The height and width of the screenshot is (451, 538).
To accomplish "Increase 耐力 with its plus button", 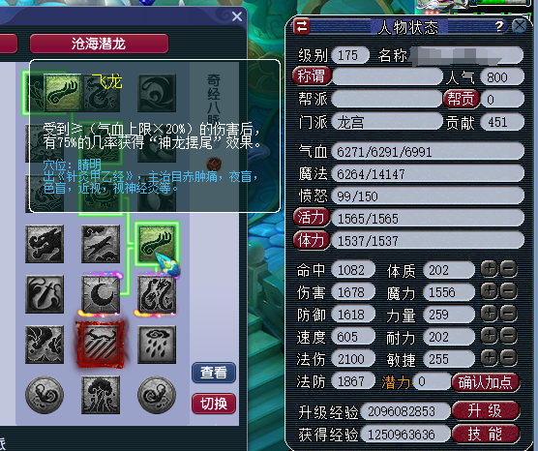I will pos(489,335).
